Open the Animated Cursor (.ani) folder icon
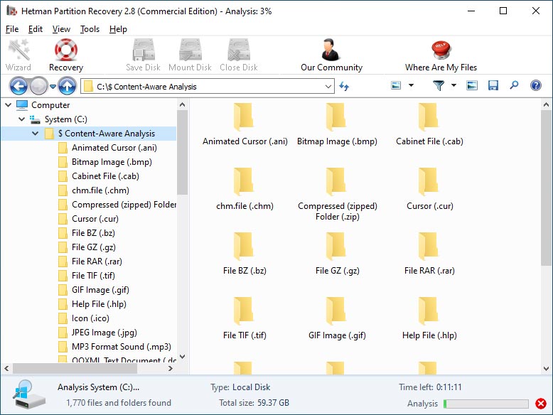Screen dimensions: 553x415 point(244,117)
